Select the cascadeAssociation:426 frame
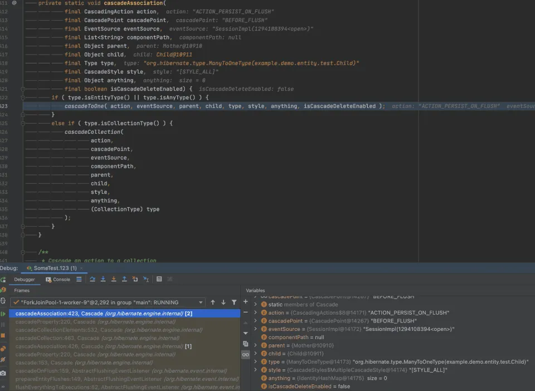The height and width of the screenshot is (391, 535). [x=124, y=346]
